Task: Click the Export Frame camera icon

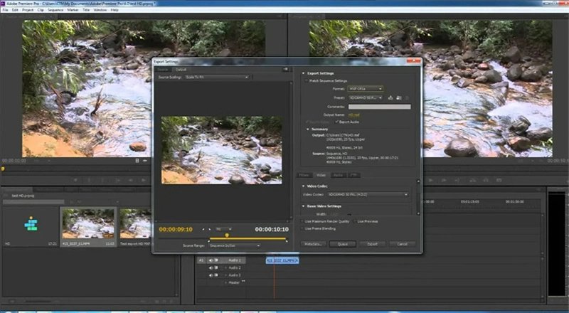Action: pyautogui.click(x=499, y=180)
